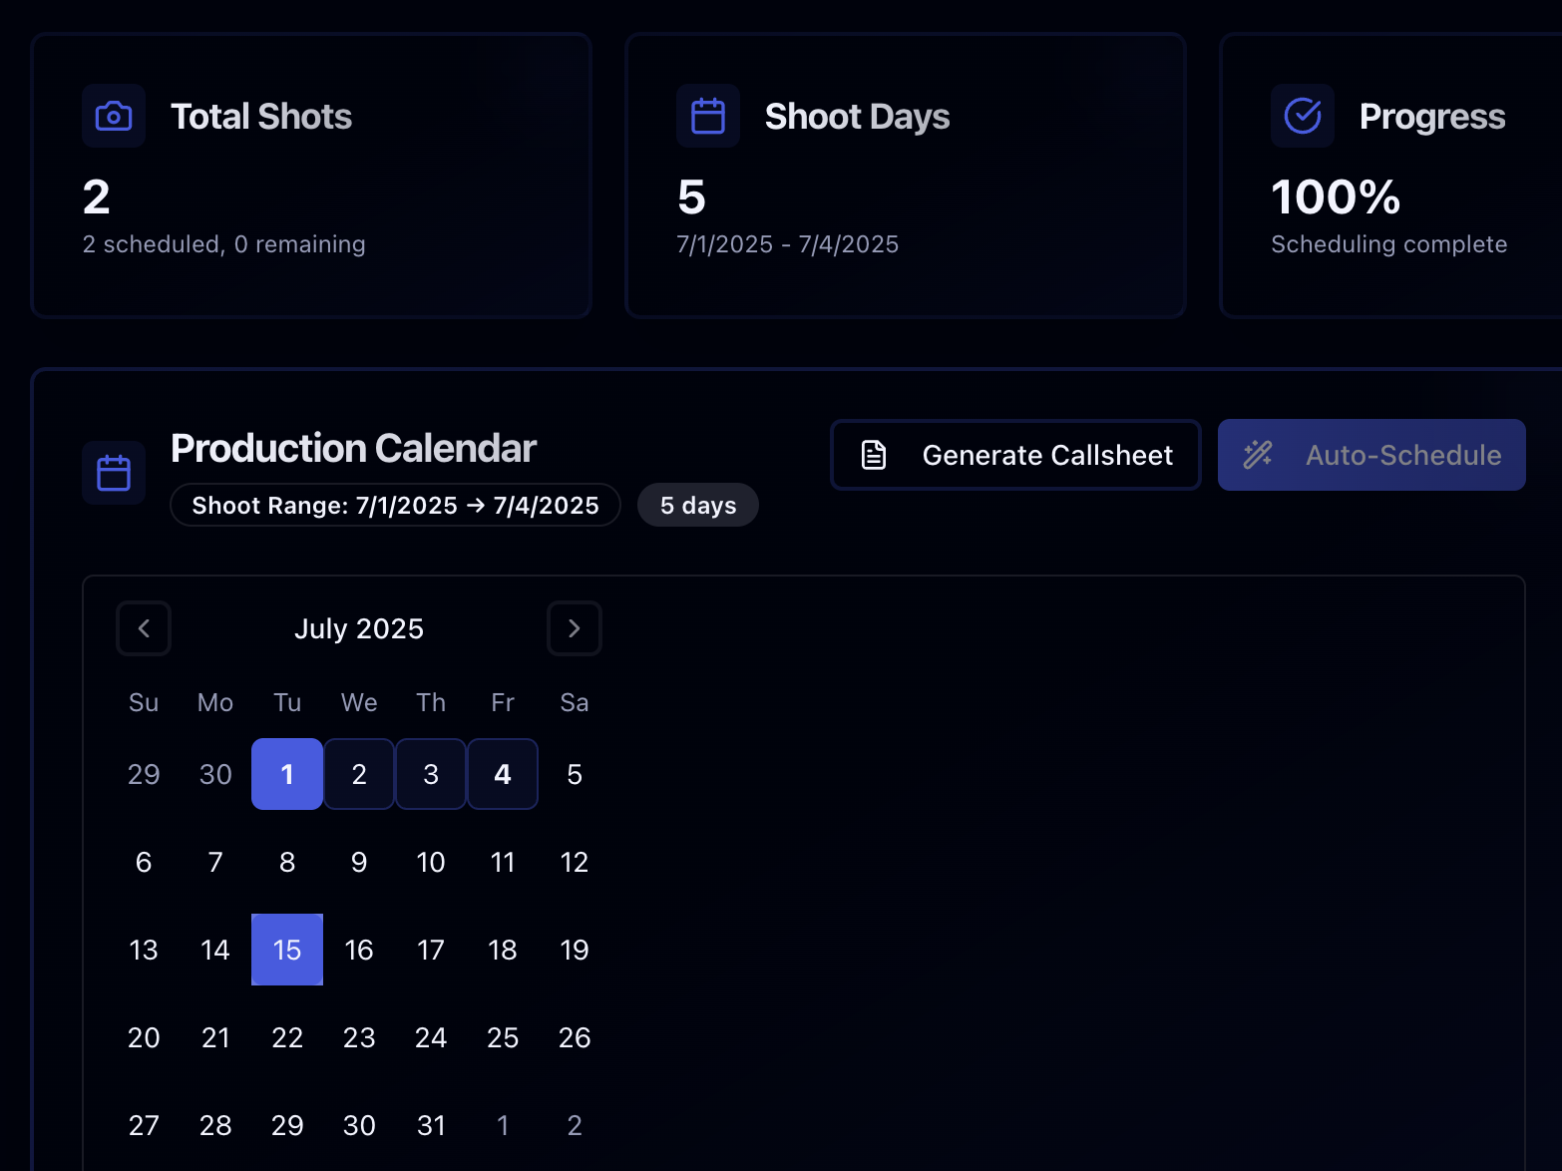
Task: Choose July 11 on the calendar
Action: [503, 862]
